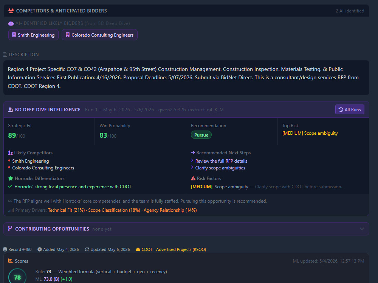Click the branch icon in Contributing Opportunities
This screenshot has width=378, height=283.
[x=10, y=229]
